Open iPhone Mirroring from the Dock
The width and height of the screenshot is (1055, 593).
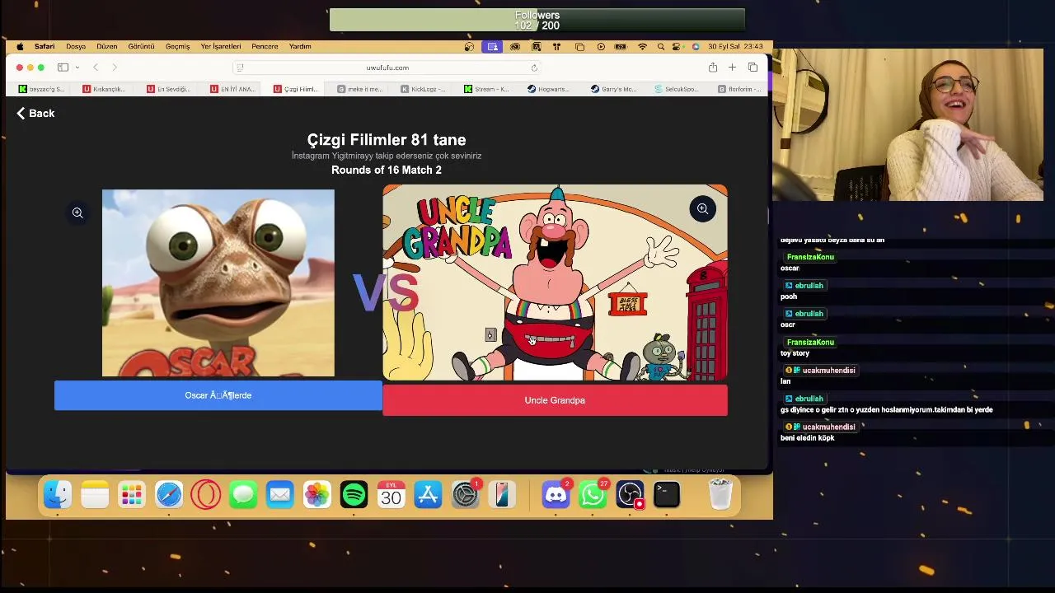[x=502, y=494]
